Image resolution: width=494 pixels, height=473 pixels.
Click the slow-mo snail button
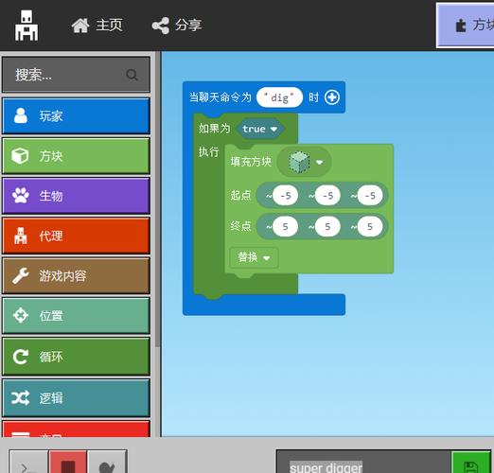107,462
